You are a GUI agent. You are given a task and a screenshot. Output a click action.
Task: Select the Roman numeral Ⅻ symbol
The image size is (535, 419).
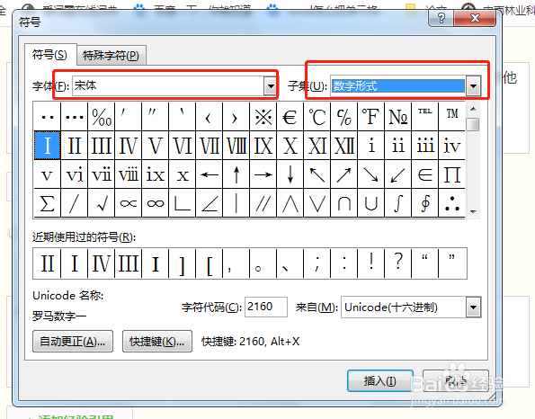tap(343, 146)
